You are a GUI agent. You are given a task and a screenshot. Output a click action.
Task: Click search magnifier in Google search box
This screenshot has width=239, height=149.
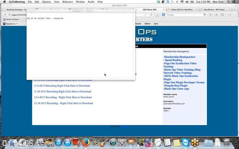(x=204, y=15)
